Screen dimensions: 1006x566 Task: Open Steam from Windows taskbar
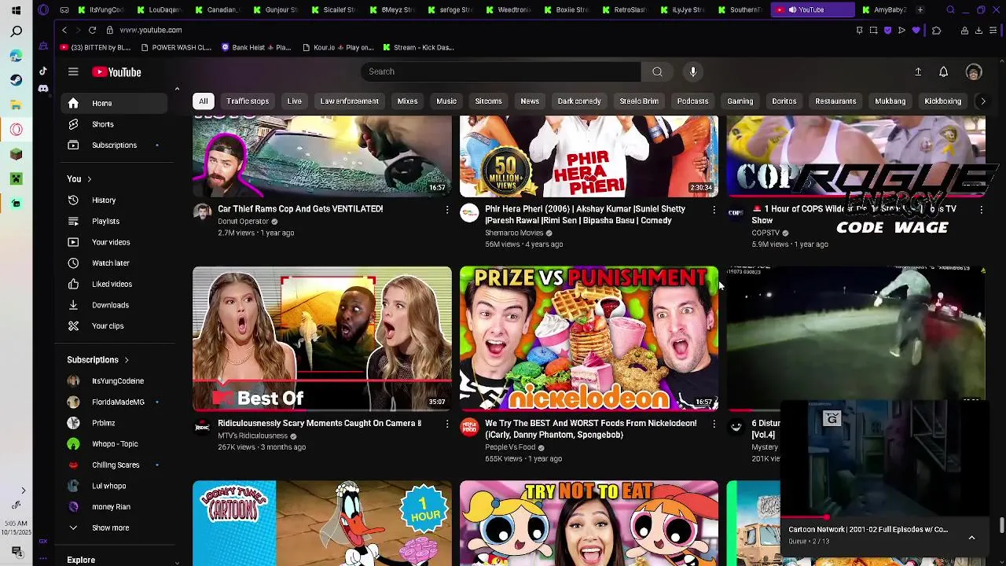(x=16, y=80)
